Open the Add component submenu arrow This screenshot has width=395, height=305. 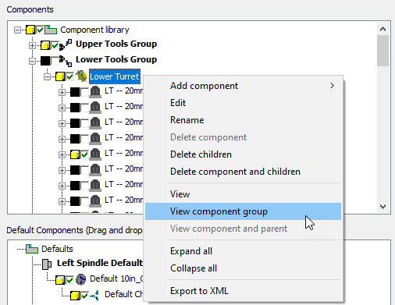coord(332,86)
